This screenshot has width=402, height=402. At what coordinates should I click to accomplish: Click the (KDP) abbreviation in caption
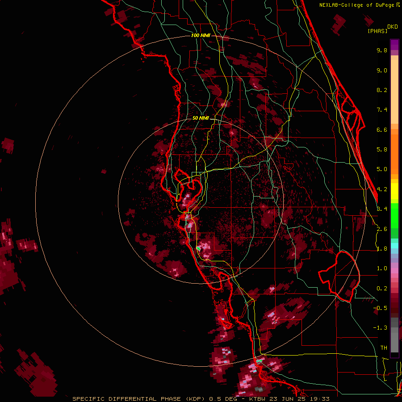(x=195, y=399)
